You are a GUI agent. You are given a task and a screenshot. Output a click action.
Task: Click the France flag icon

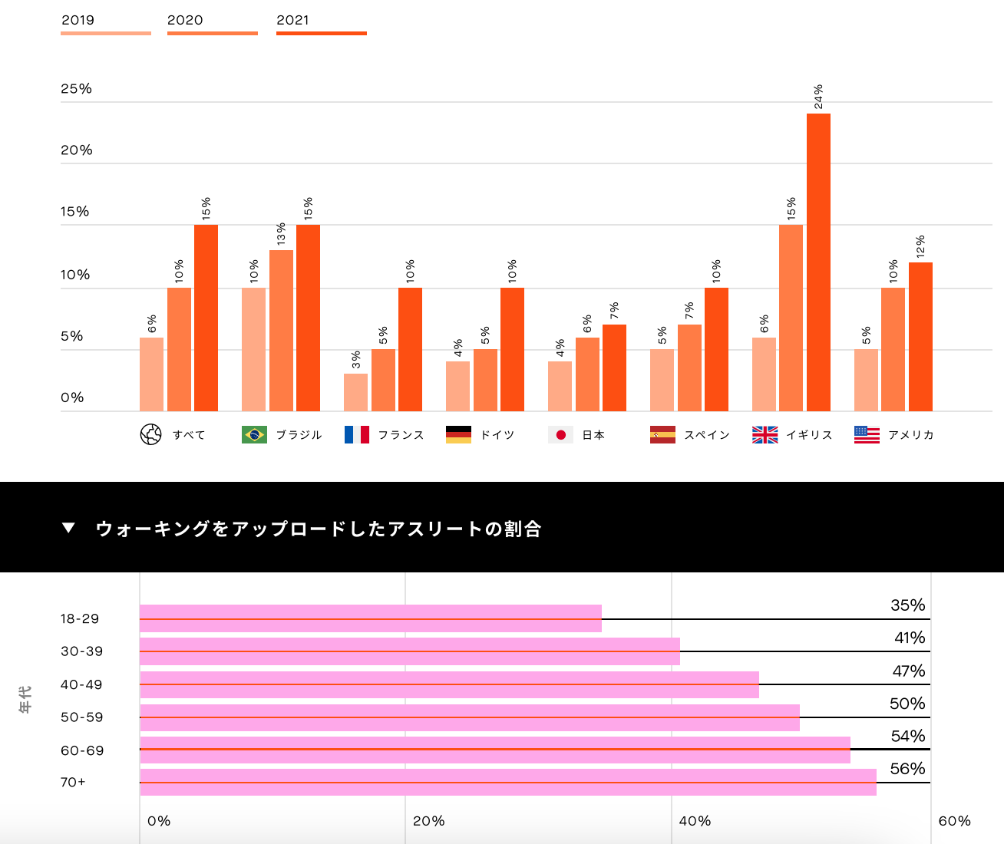(356, 435)
